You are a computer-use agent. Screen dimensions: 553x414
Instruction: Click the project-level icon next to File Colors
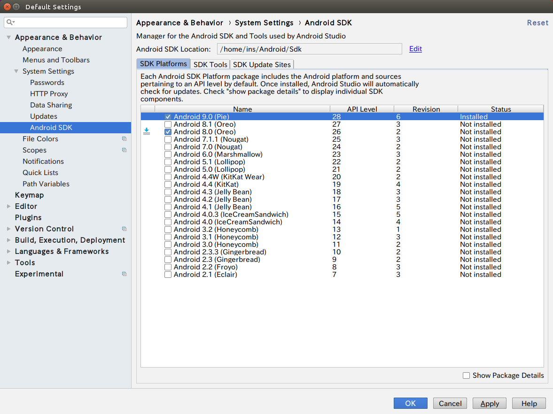click(124, 139)
